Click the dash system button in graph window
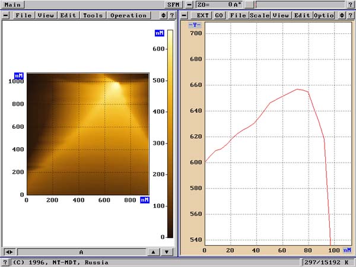 185,15
